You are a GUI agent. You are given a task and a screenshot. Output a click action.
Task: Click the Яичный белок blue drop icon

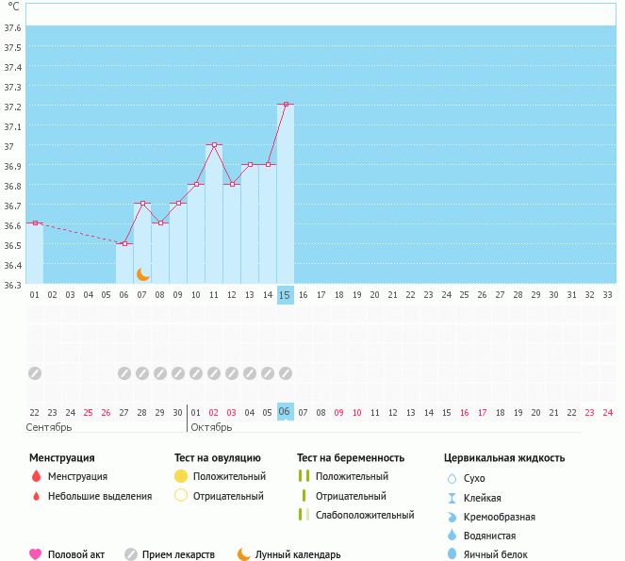451,554
